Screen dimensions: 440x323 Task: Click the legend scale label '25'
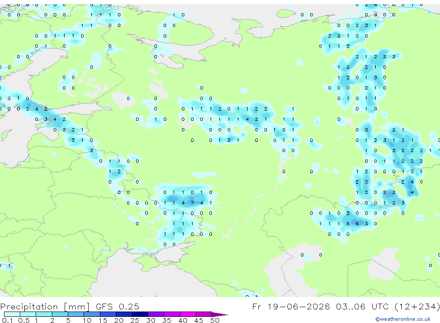tap(135, 320)
